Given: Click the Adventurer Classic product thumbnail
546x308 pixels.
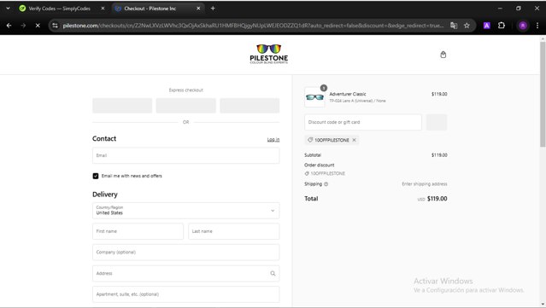Looking at the screenshot, I should pos(314,97).
